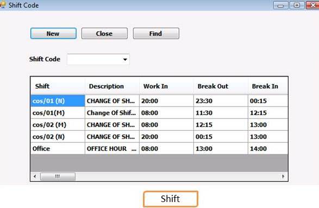Image resolution: width=319 pixels, height=208 pixels.
Task: Click inside the Shift Code combo box
Action: (x=98, y=59)
